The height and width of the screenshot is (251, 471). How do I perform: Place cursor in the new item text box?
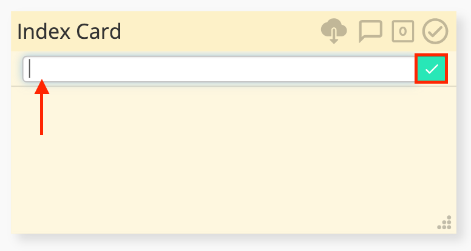(220, 69)
